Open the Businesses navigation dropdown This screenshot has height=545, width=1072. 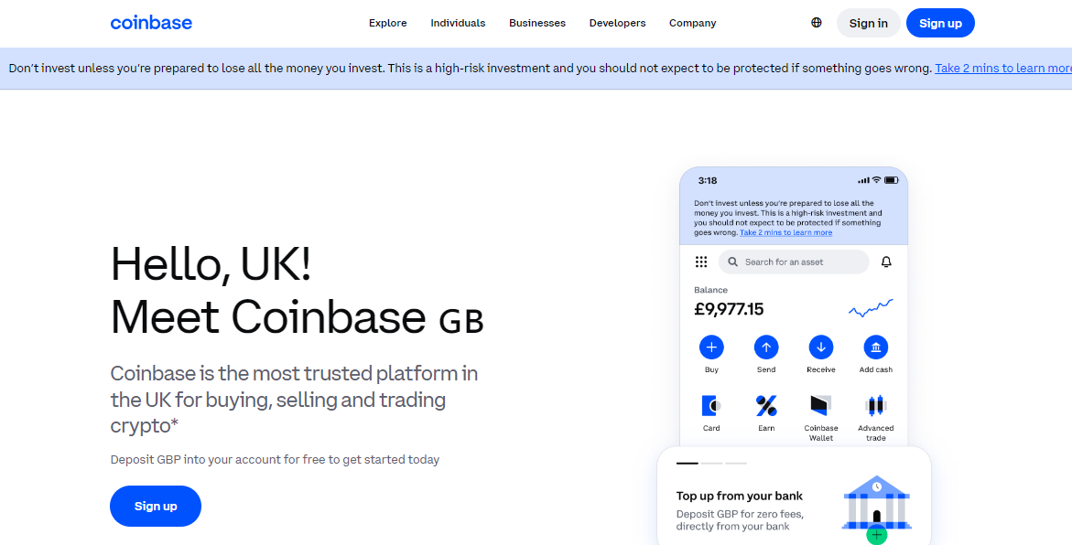(537, 23)
